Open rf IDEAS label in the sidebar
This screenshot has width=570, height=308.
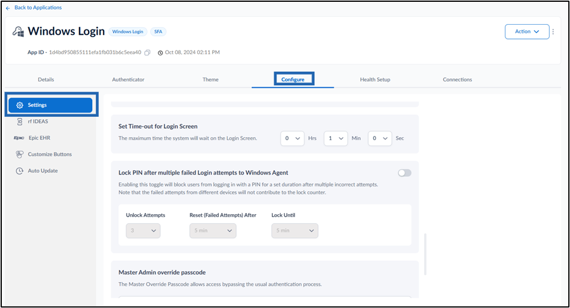(x=38, y=122)
